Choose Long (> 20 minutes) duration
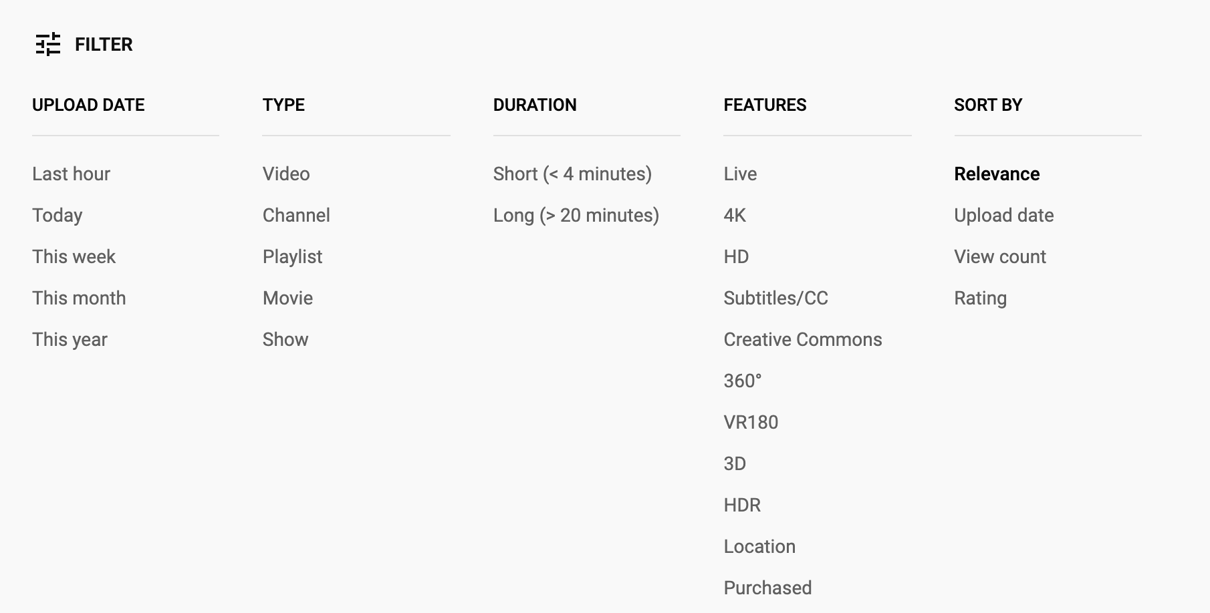 pyautogui.click(x=576, y=216)
